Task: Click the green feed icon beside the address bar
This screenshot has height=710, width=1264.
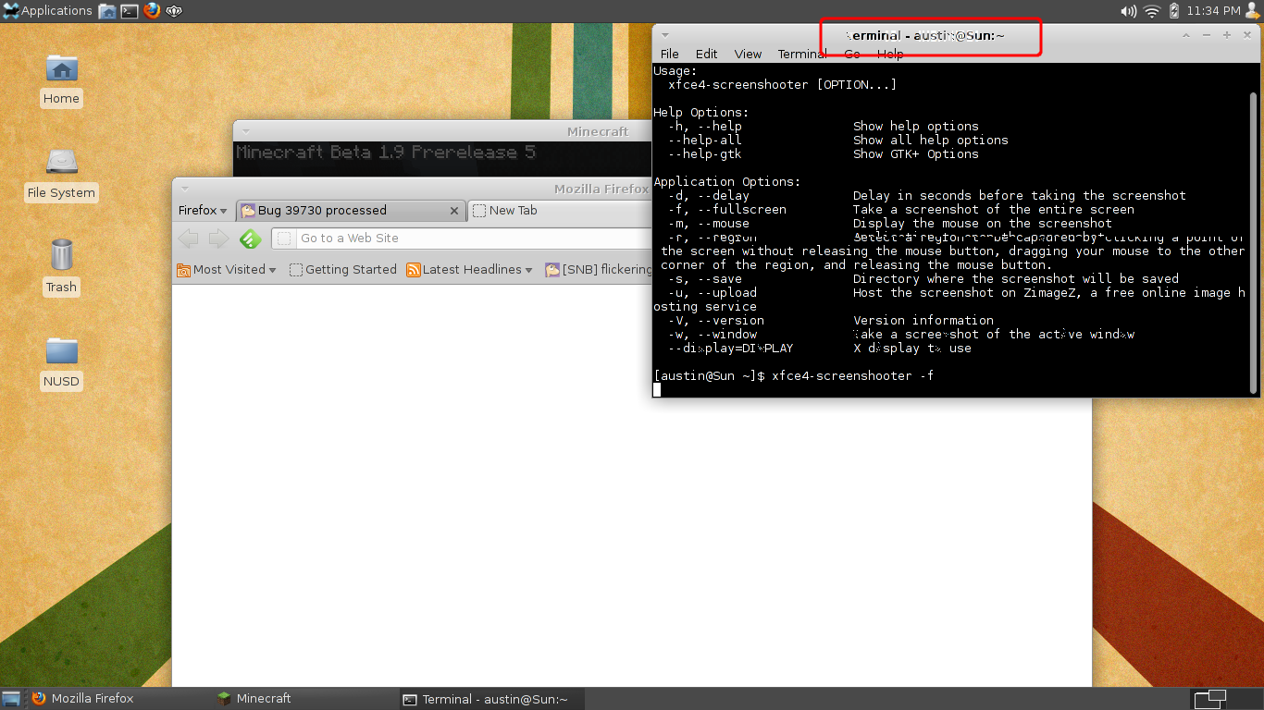Action: [x=250, y=239]
